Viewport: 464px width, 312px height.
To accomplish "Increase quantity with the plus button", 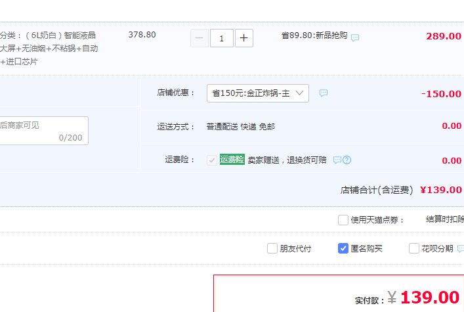I will [x=244, y=38].
